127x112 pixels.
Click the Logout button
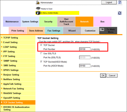[x=109, y=2]
